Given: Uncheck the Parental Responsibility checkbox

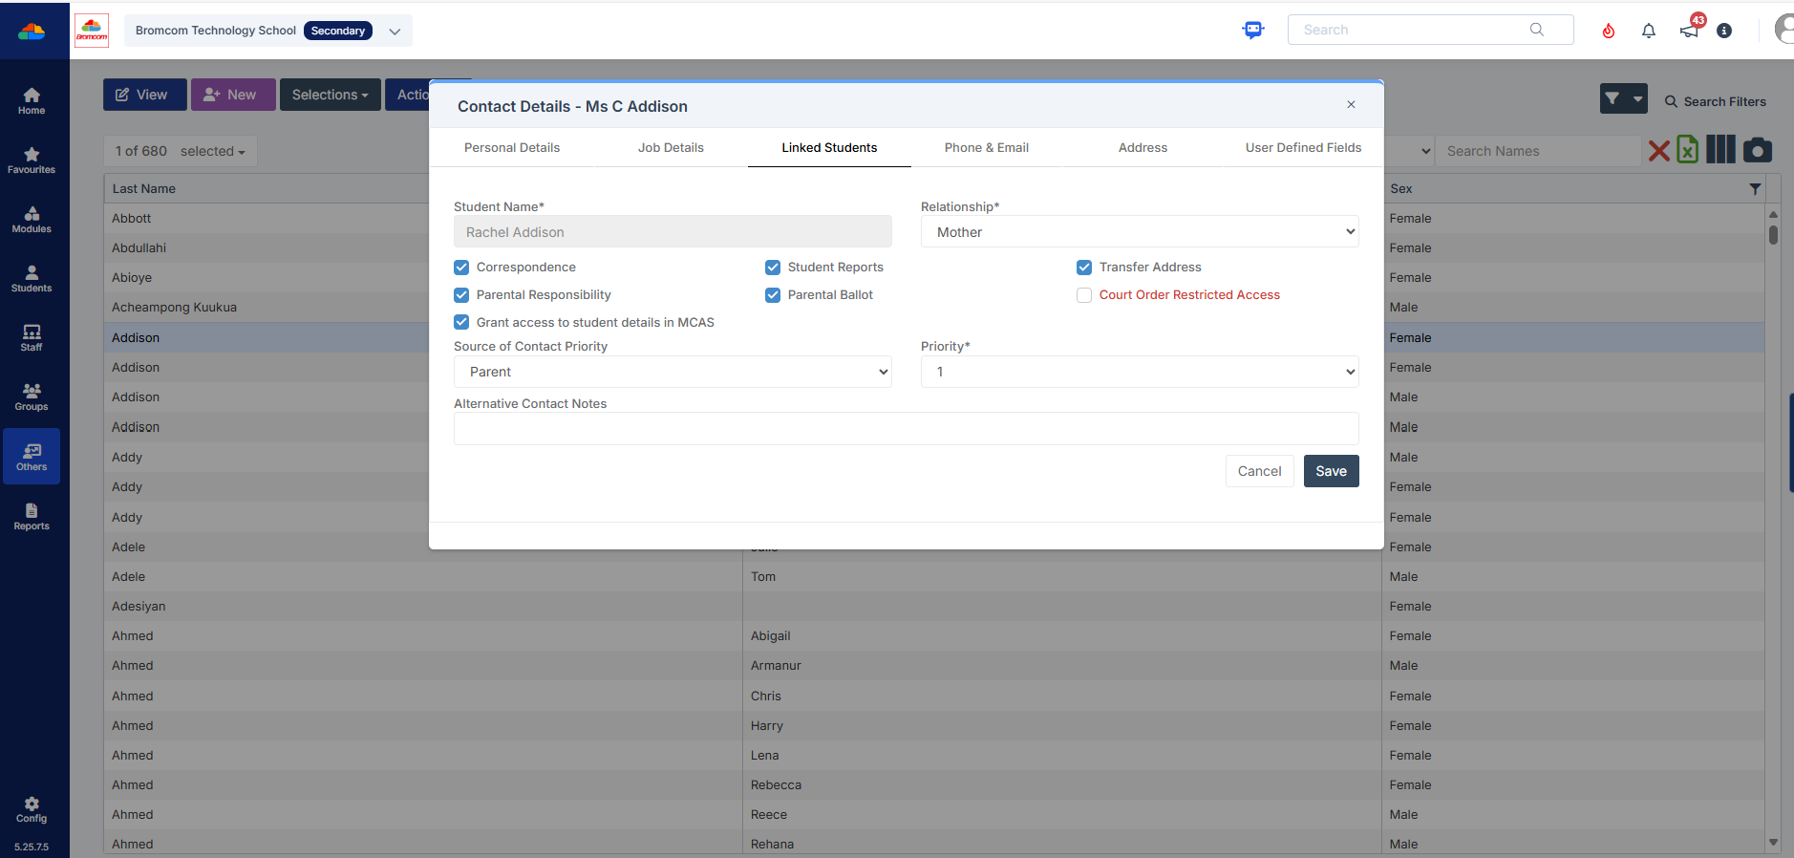Looking at the screenshot, I should [x=461, y=295].
